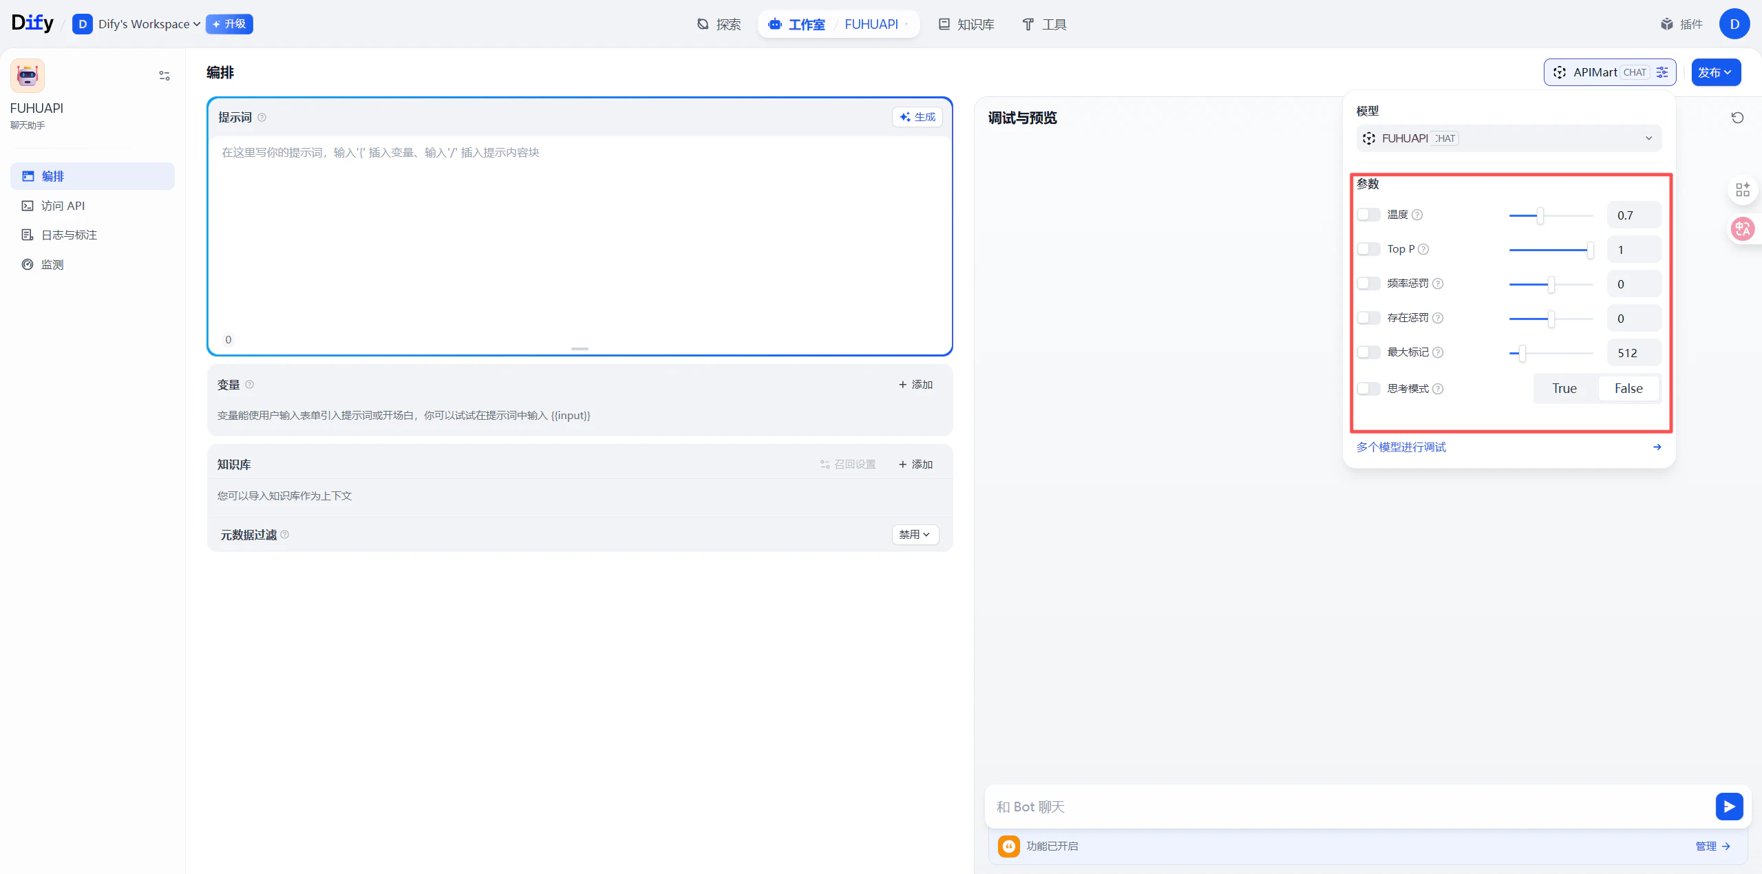Enable the 存在惩罚 toggle

click(1368, 318)
